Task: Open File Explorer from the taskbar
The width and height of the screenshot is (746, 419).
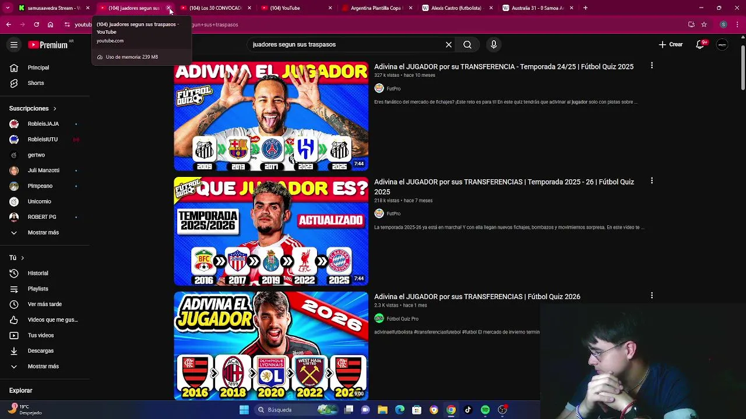Action: [383, 410]
